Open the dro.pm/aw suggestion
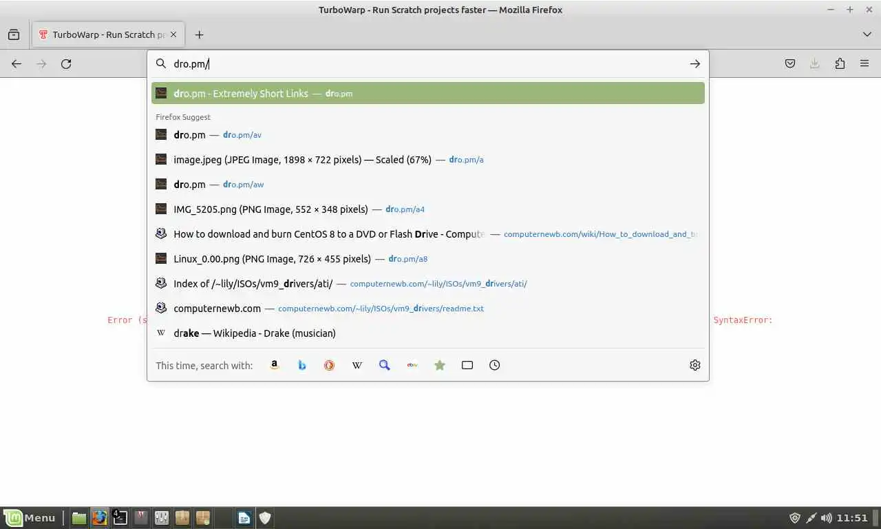881x529 pixels. [428, 185]
